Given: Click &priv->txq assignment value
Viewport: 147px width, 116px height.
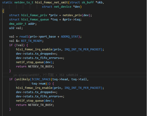Looking at the screenshot, I should pyautogui.click(x=71, y=19).
